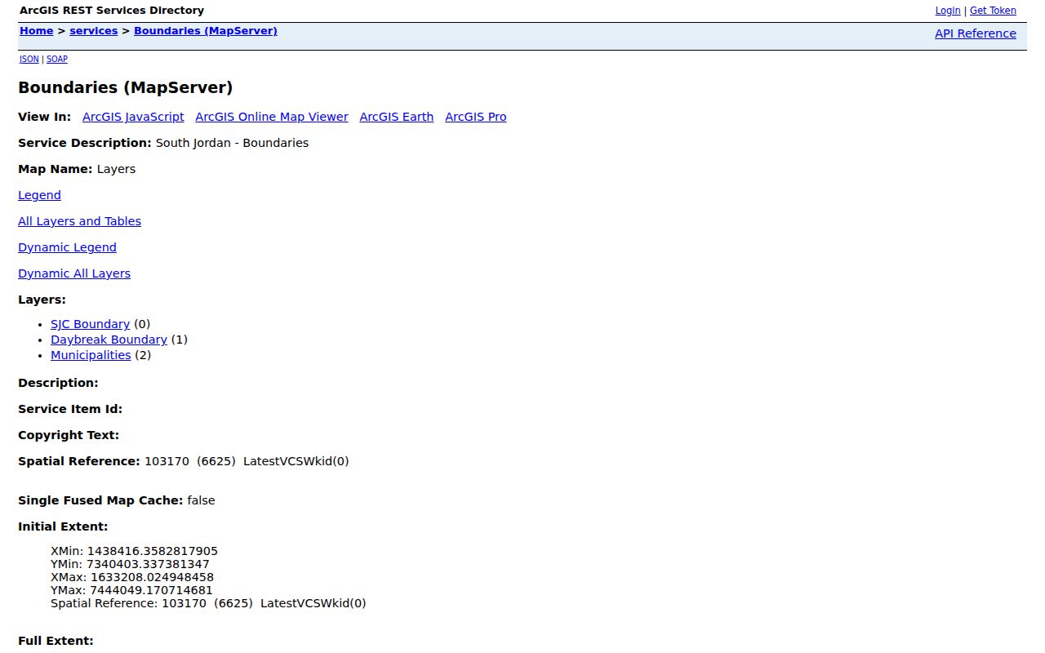The image size is (1045, 653).
Task: Click the 'South Jordan - Boundaries' service description
Action: click(x=232, y=143)
